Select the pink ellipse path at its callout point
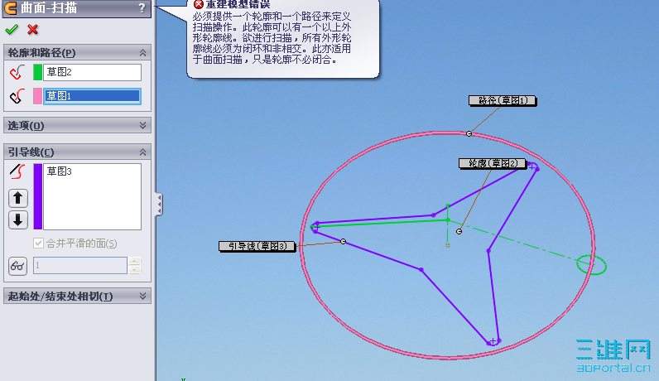The image size is (659, 381). pos(469,133)
